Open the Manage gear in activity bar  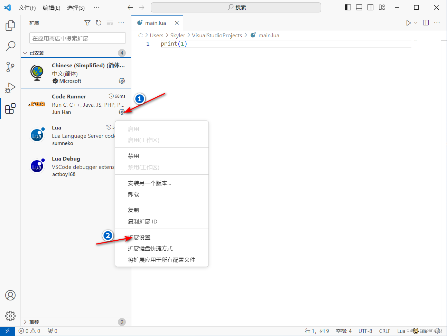pyautogui.click(x=10, y=316)
